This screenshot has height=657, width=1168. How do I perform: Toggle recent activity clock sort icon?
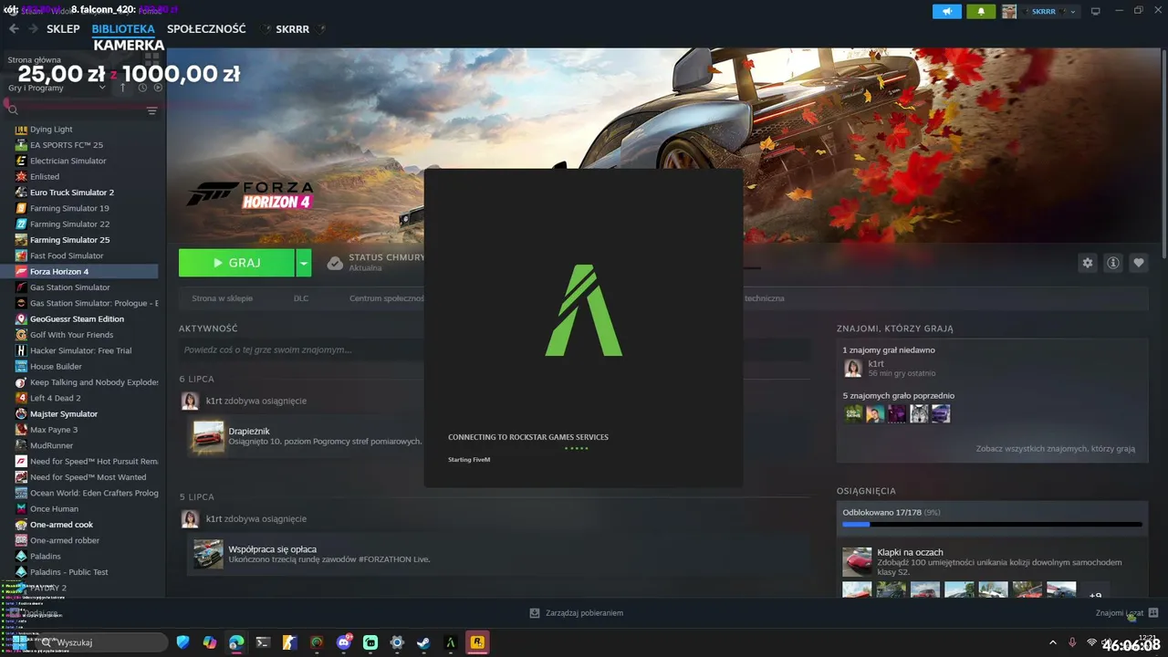click(x=142, y=88)
